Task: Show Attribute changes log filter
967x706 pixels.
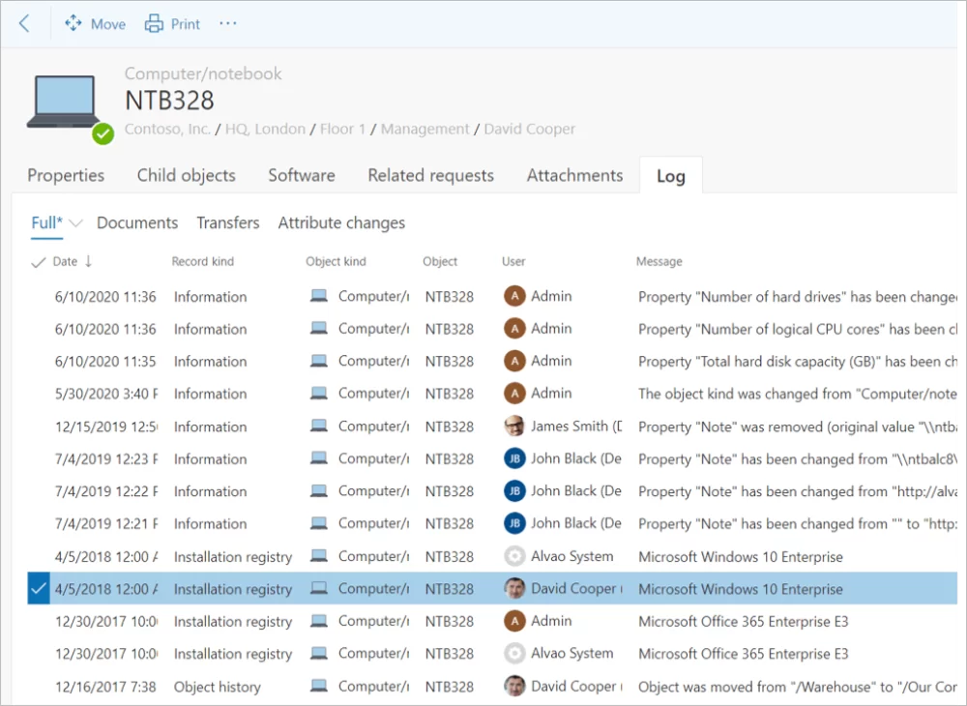Action: coord(341,222)
